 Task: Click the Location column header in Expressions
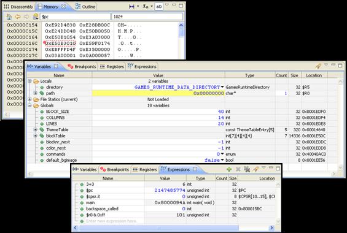[267, 178]
